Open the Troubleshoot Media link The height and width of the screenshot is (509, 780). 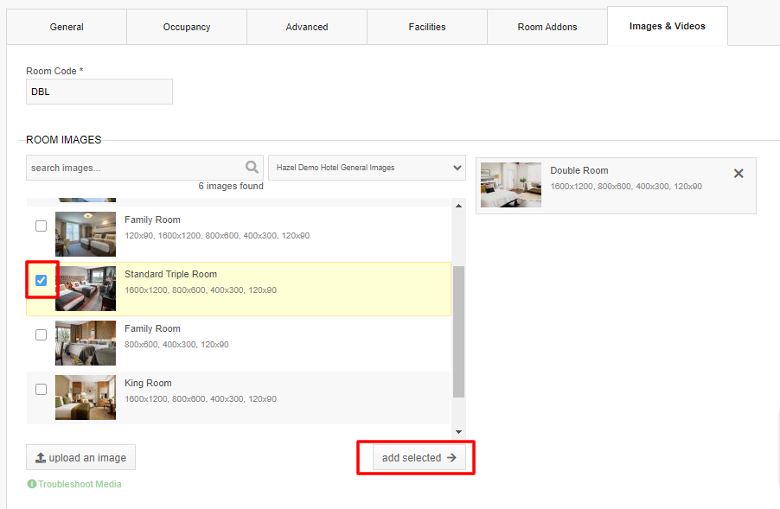(80, 484)
